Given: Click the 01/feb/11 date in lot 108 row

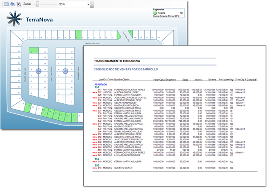Looking at the screenshot, I should click(x=240, y=152).
